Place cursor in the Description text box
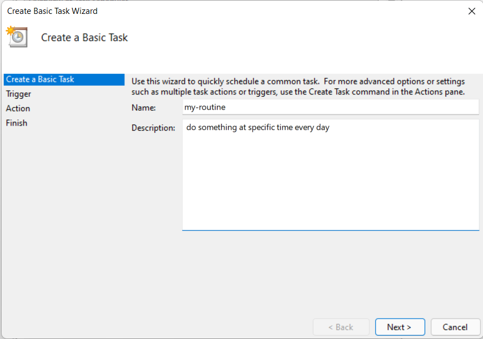The width and height of the screenshot is (483, 339). tap(330, 167)
